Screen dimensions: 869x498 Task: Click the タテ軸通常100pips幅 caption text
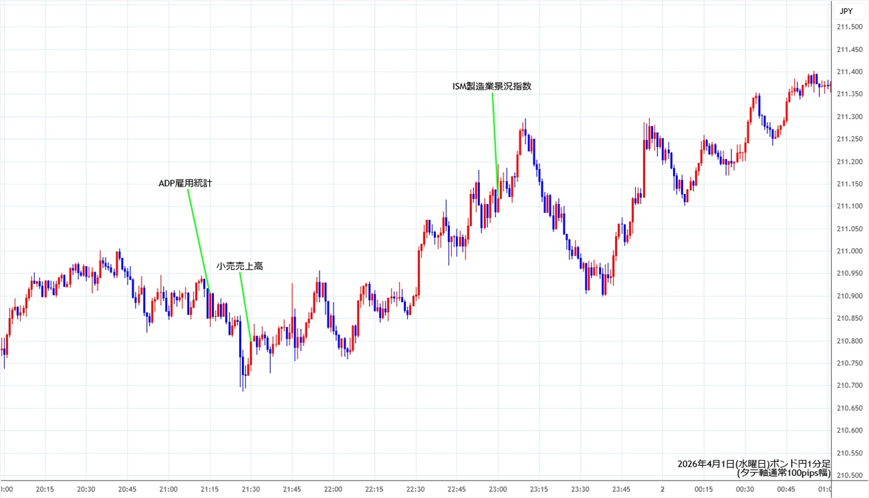pyautogui.click(x=783, y=473)
